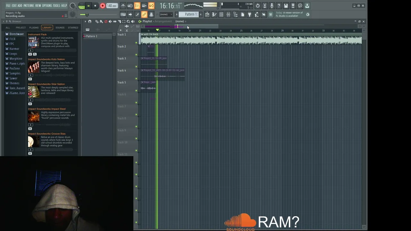This screenshot has height=231, width=411.
Task: Select the playlist Paint brush tool
Action: tap(101, 21)
